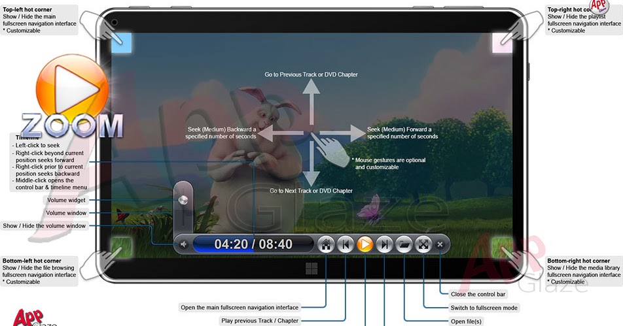Click the 'Switch to fullscreen mode' label
Screen dimensions: 623x326
click(x=484, y=308)
